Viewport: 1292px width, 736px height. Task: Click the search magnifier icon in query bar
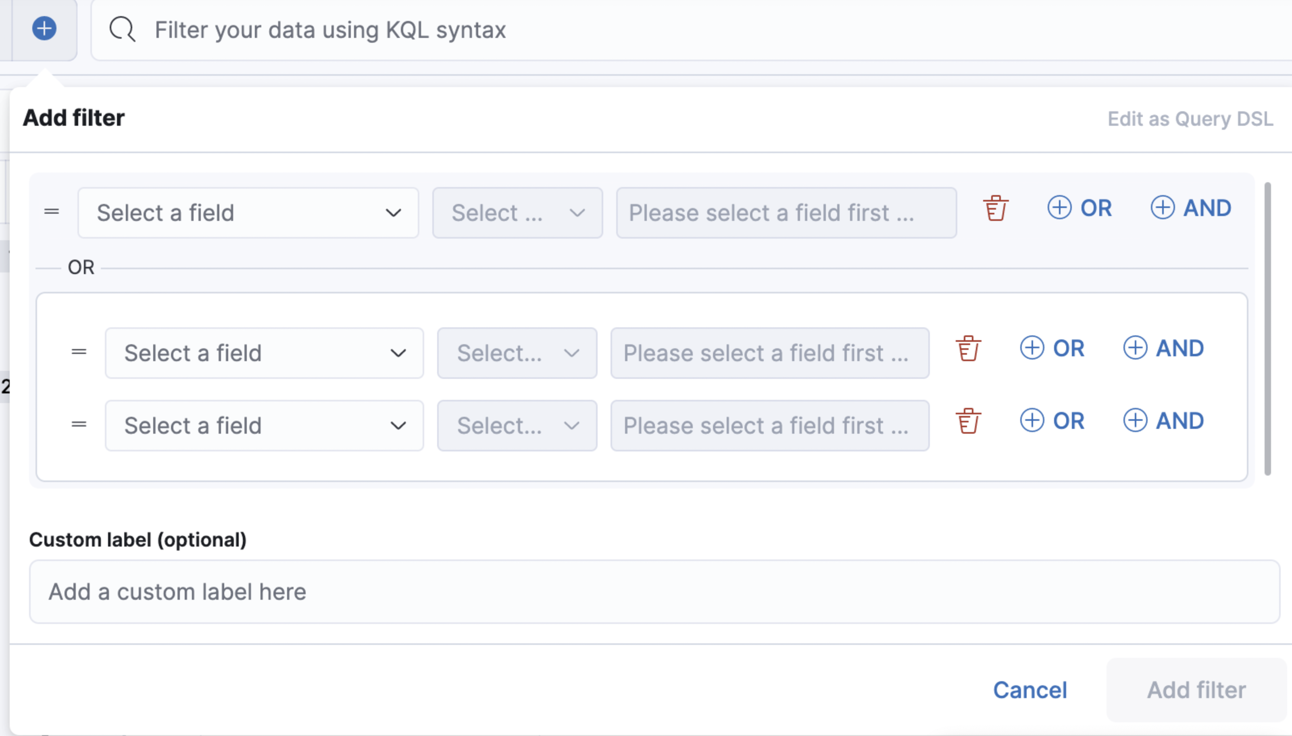[122, 29]
